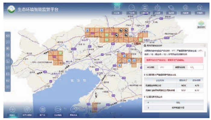Open the AQI value field in analysis panel

coord(165,67)
